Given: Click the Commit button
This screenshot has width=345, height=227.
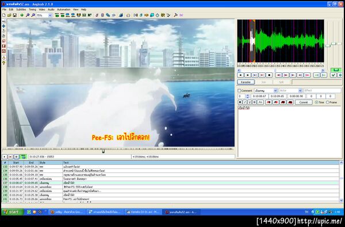Looking at the screenshot, I should click(x=304, y=102).
